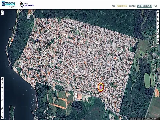Click the Rede de Planejamento logo
This screenshot has width=160, height=120.
tap(27, 5)
